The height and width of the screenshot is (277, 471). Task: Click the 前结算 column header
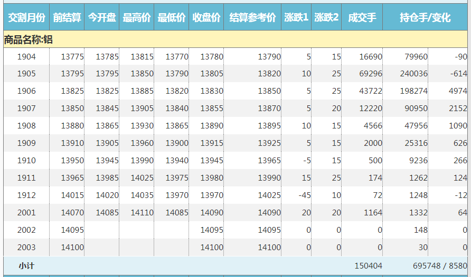pyautogui.click(x=67, y=18)
